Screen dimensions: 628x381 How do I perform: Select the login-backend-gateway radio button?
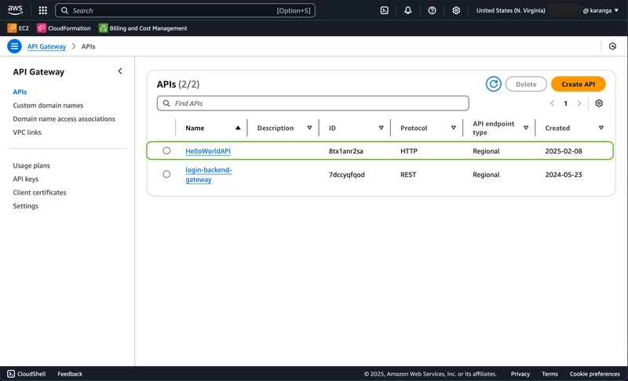point(166,174)
